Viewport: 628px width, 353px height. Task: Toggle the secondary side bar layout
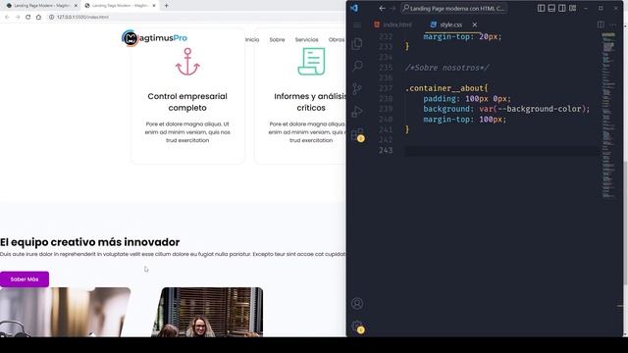[562, 8]
